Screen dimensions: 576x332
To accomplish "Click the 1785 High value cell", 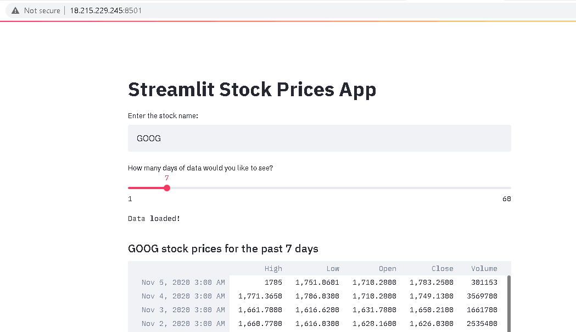I will (273, 283).
